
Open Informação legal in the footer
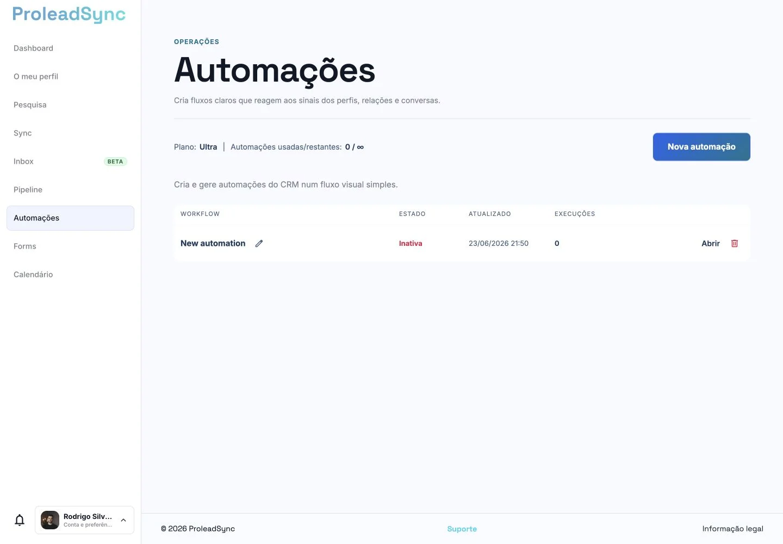tap(732, 529)
